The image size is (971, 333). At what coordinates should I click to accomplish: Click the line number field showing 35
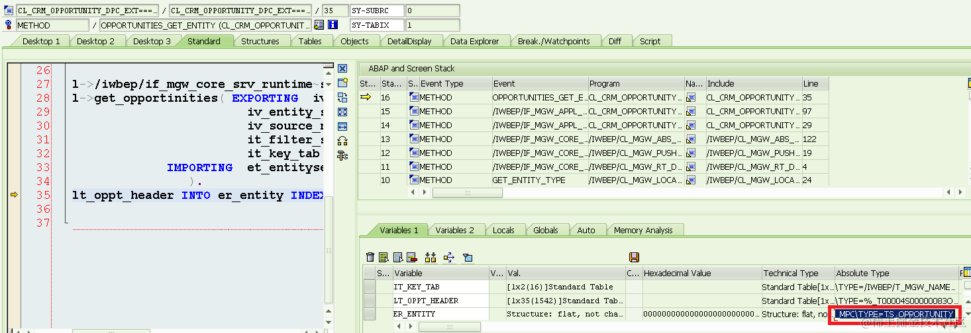pos(336,11)
